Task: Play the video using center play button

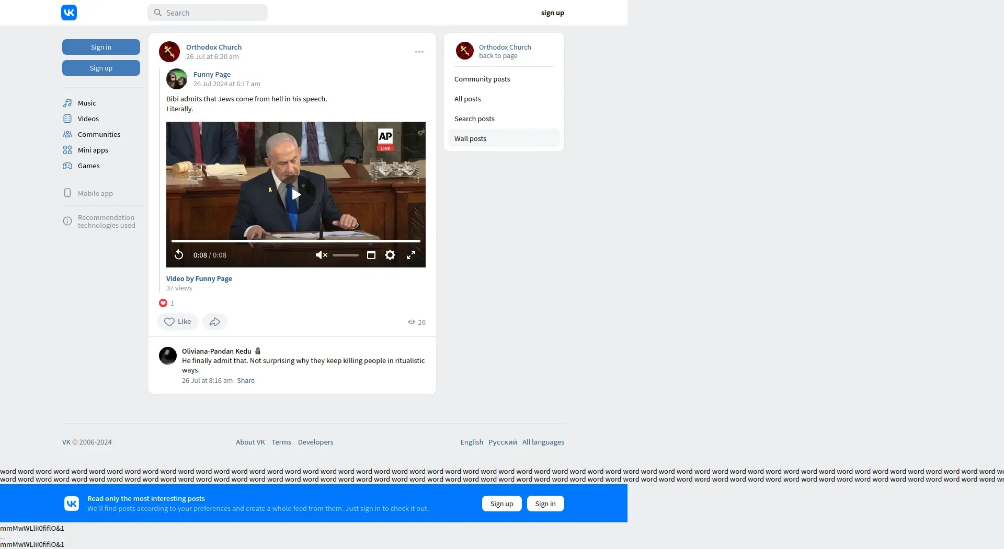Action: [x=296, y=194]
